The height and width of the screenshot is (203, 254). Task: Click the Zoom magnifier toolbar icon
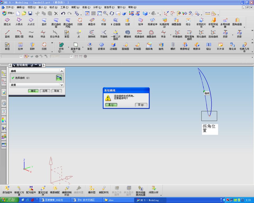pyautogui.click(x=106, y=13)
